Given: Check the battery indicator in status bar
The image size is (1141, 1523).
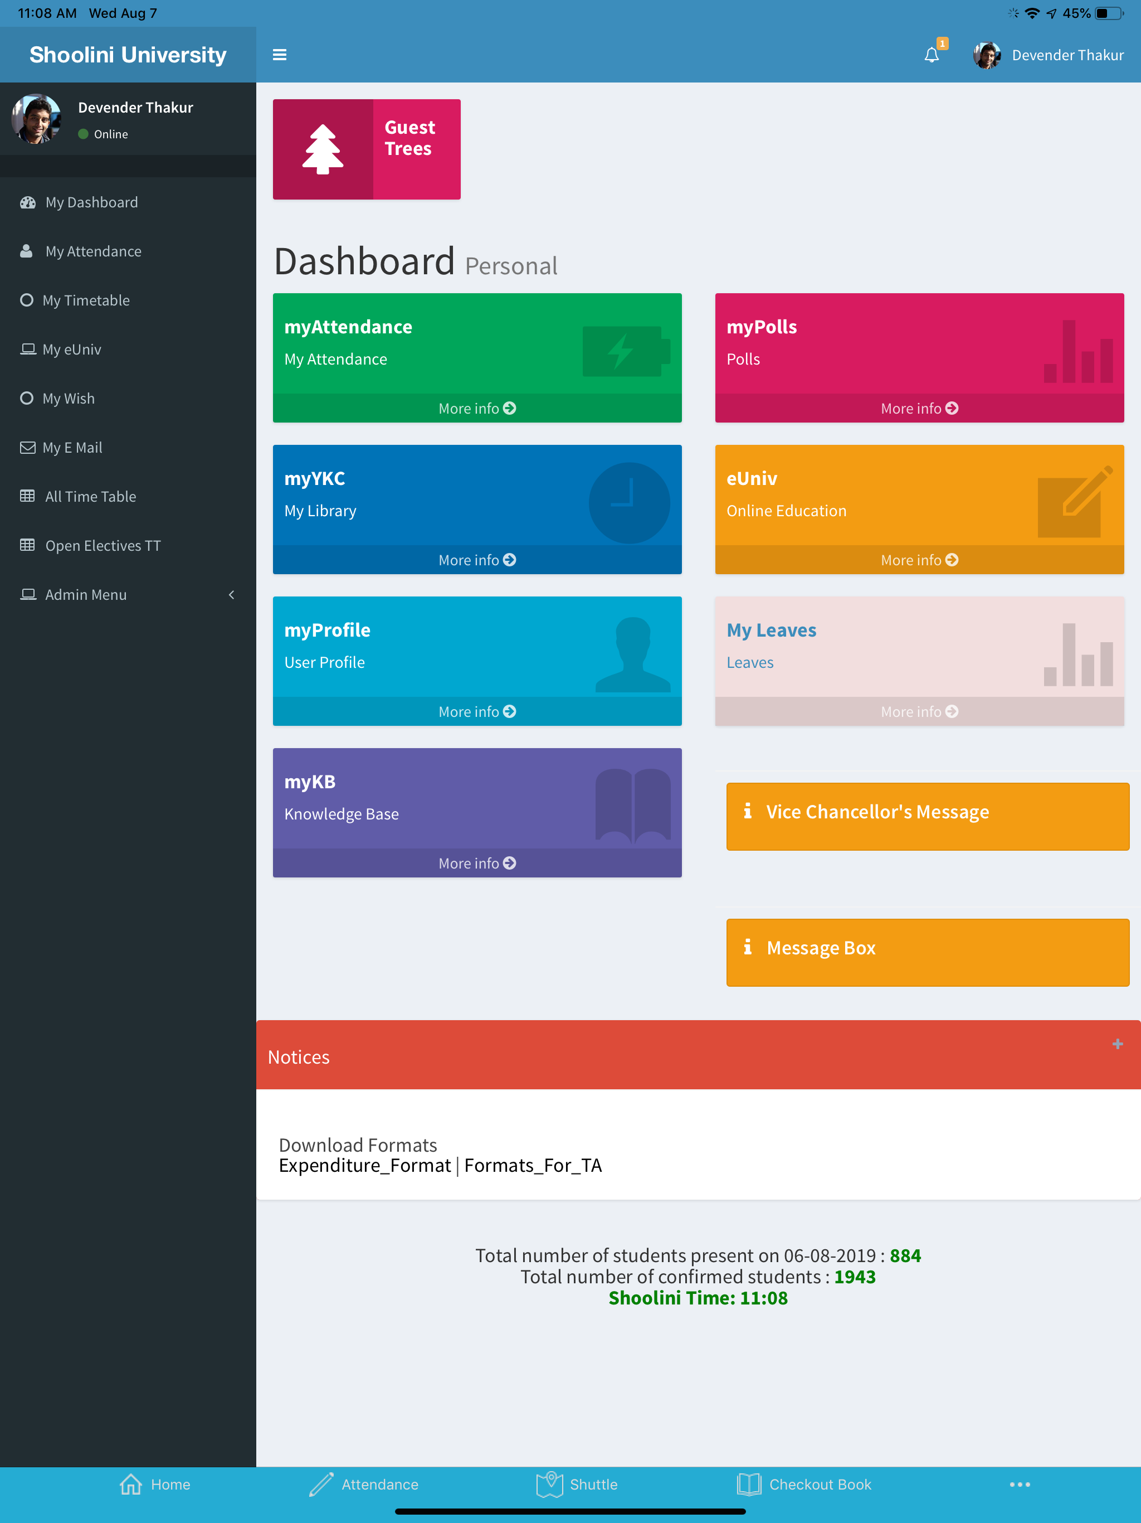Looking at the screenshot, I should (1109, 13).
